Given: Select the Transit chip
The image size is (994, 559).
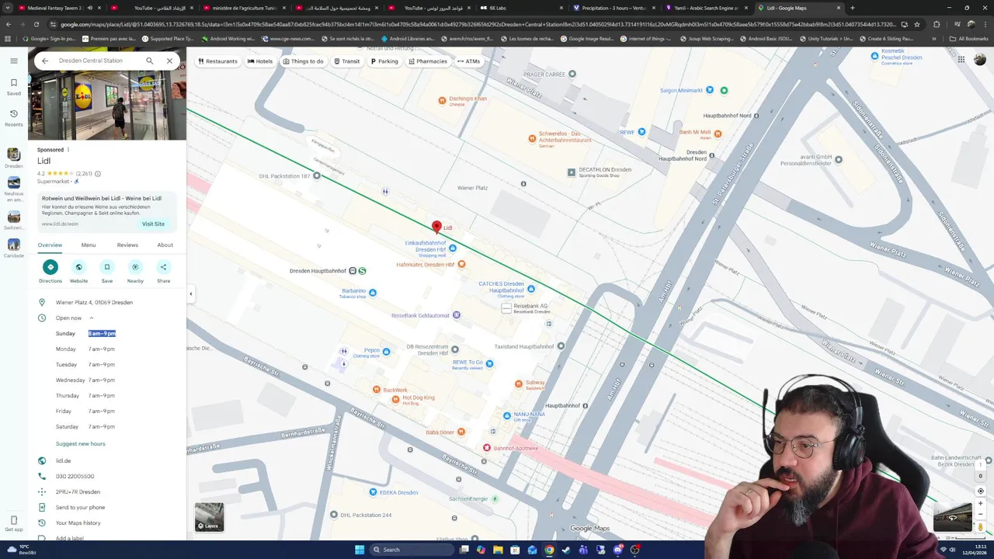Looking at the screenshot, I should point(347,61).
